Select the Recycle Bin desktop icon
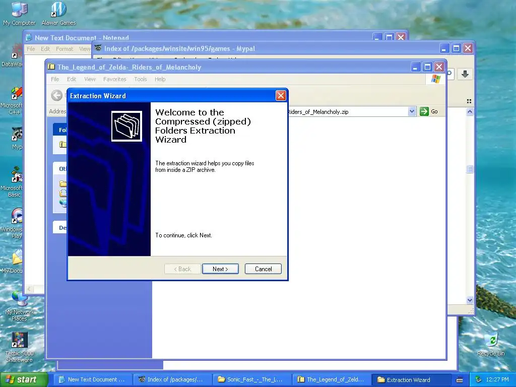The image size is (516, 387). (491, 344)
